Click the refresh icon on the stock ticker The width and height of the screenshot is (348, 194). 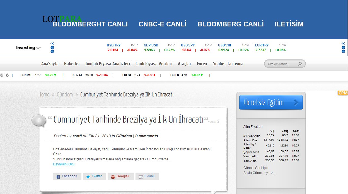7,75
